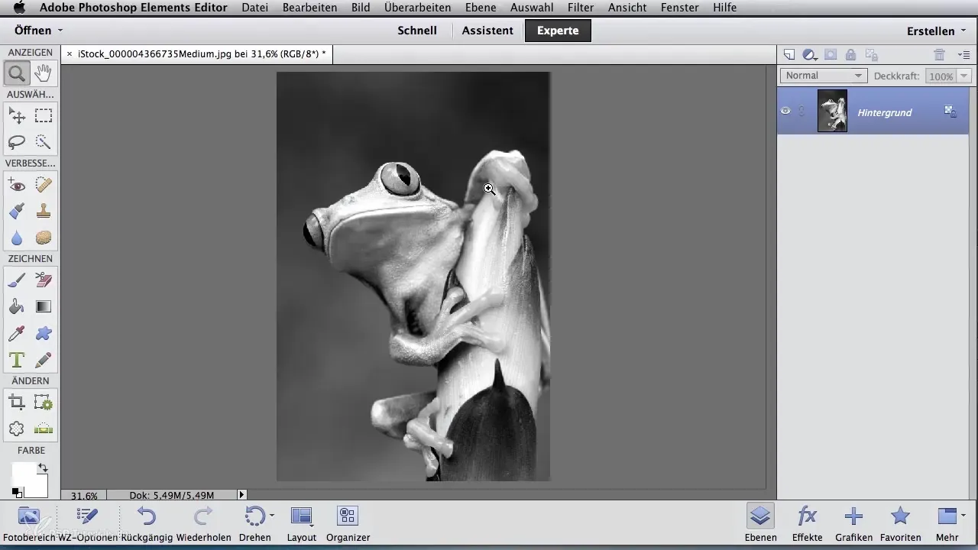Swap foreground and background colors
The image size is (978, 550).
(43, 467)
